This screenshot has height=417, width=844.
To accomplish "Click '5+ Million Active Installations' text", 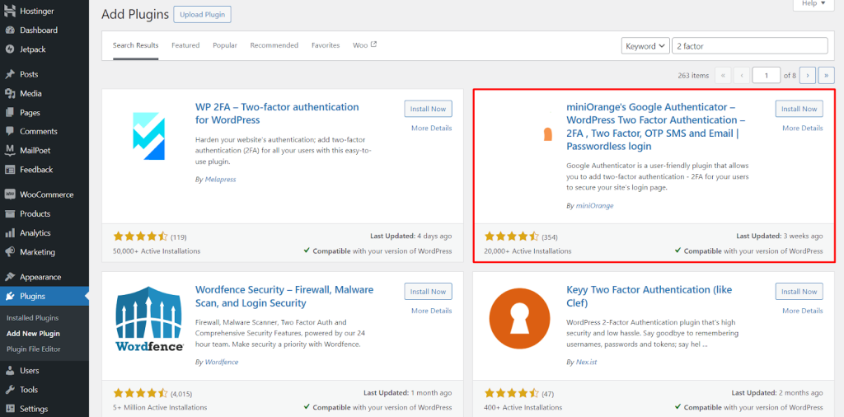I will point(160,407).
